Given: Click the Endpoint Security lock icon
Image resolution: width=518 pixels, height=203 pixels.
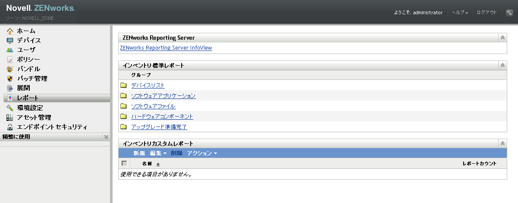Looking at the screenshot, I should (10, 127).
